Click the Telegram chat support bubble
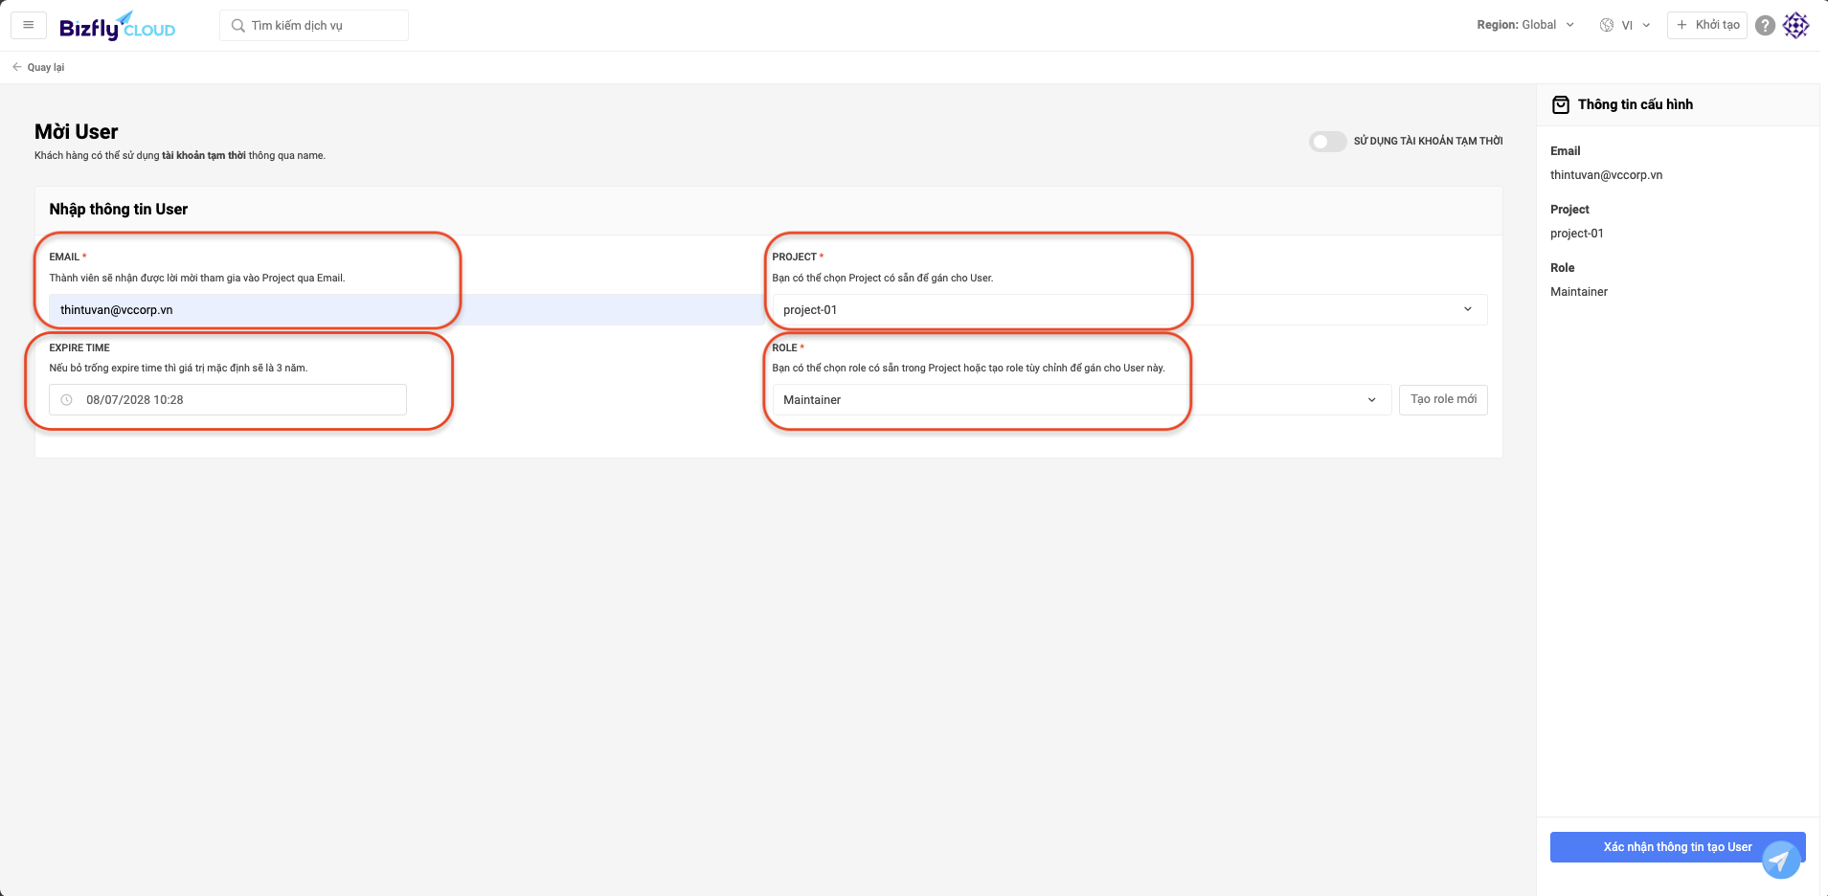The height and width of the screenshot is (896, 1828). [1781, 860]
